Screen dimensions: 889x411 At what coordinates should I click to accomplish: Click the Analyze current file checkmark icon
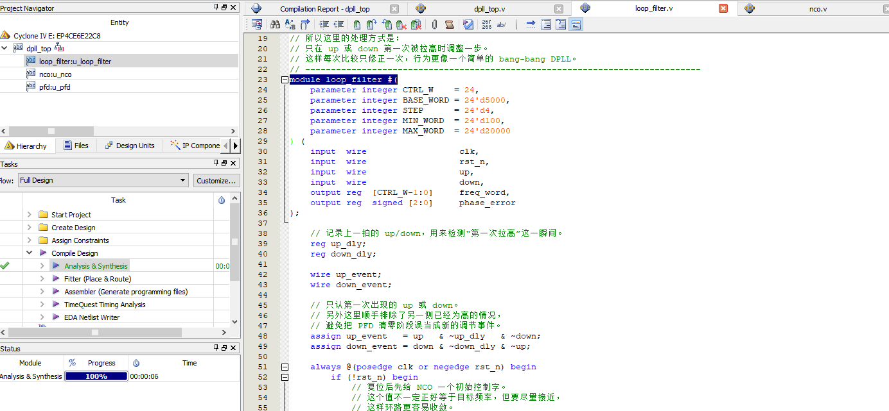pyautogui.click(x=468, y=24)
